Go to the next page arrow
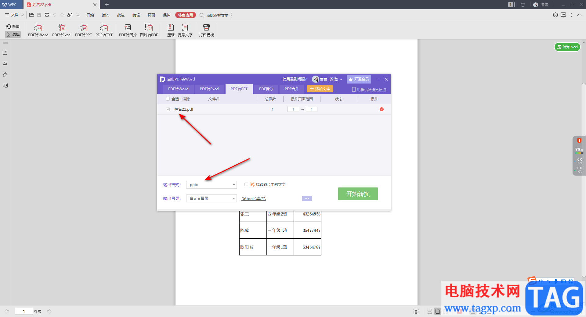 tap(49, 311)
